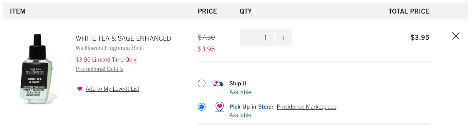This screenshot has width=471, height=132.
Task: Click the pink heart icon
Action: click(80, 89)
